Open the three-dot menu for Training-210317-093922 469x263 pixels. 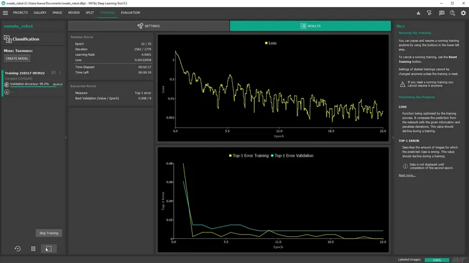click(61, 73)
